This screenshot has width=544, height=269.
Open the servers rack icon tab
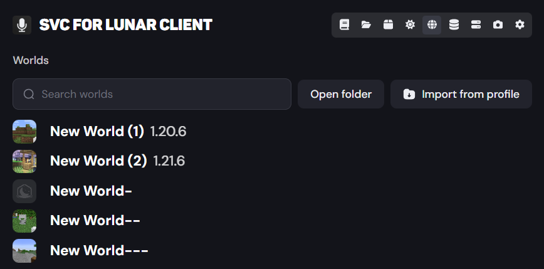click(x=476, y=25)
